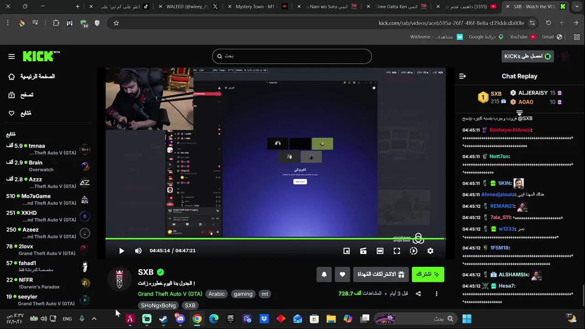Open the Browse sidebar item
Image resolution: width=585 pixels, height=329 pixels.
(21, 95)
